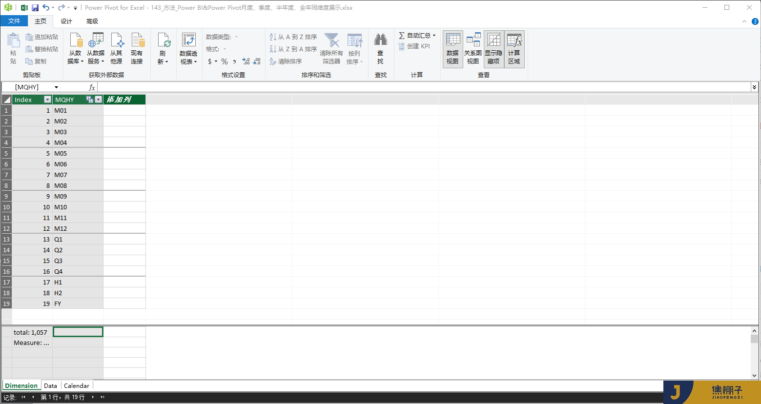Apply percent format icon
The height and width of the screenshot is (404, 761).
224,61
